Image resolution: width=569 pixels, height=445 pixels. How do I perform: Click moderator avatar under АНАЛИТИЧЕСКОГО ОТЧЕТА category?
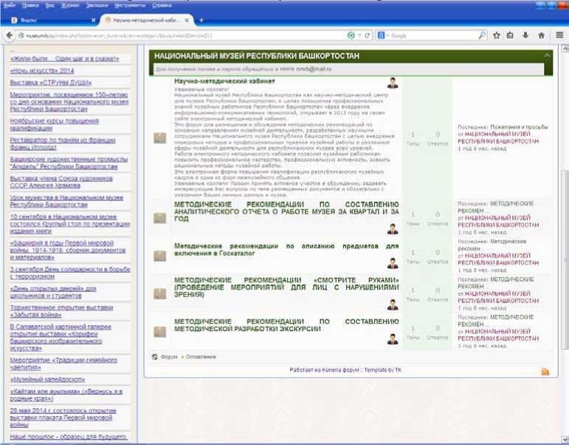pyautogui.click(x=393, y=229)
